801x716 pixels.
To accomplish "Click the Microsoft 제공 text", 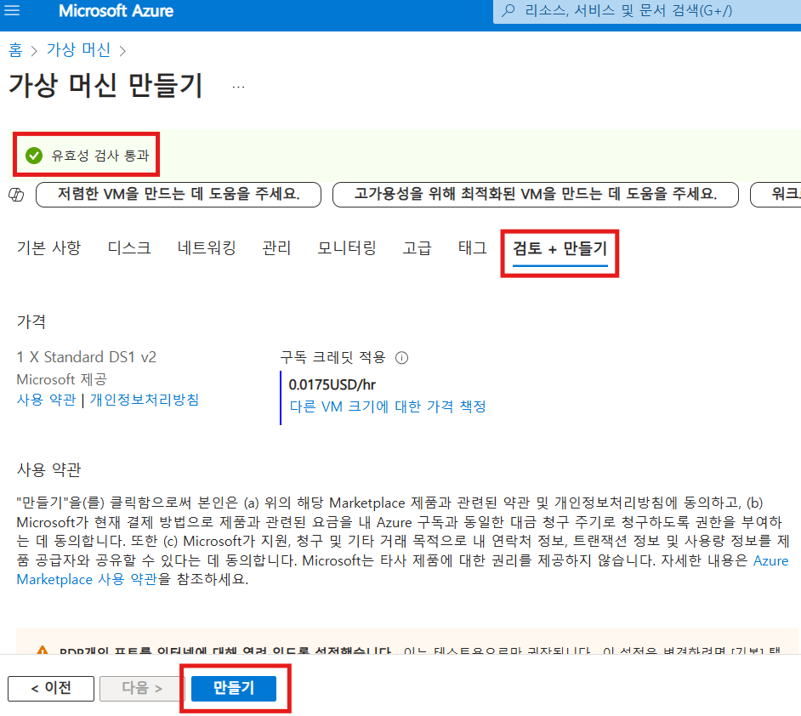I will click(62, 380).
